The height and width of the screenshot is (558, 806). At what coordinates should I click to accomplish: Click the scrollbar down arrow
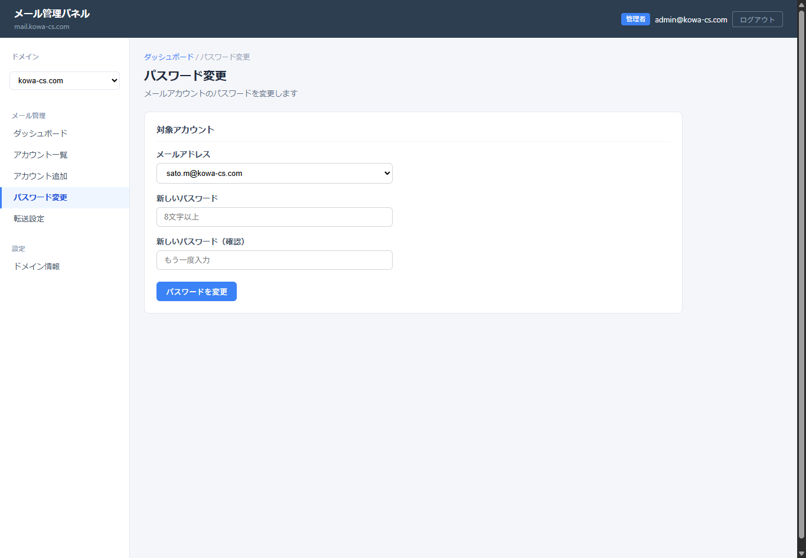(801, 553)
